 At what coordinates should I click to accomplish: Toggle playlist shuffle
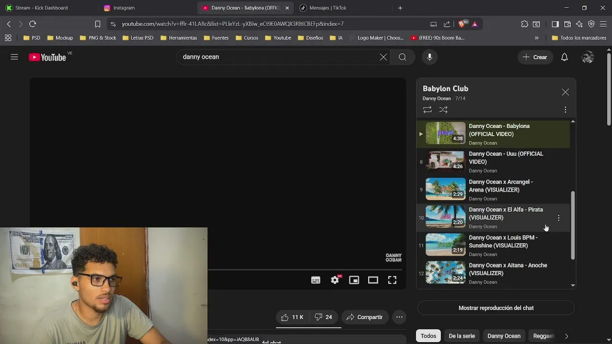[443, 109]
